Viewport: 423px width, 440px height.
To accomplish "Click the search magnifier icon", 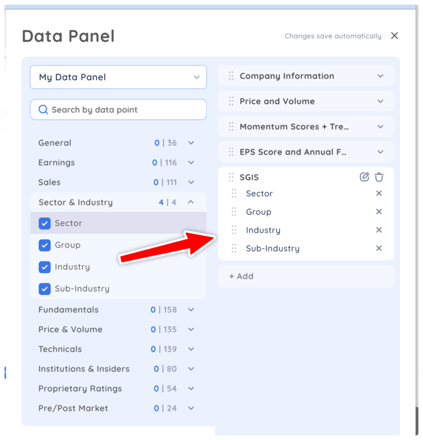I will [x=43, y=110].
